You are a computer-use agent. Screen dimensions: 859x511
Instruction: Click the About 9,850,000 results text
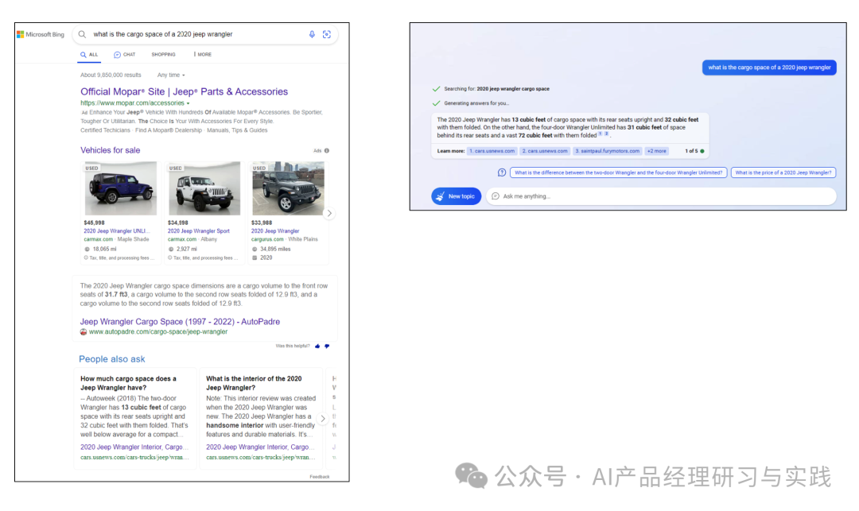pyautogui.click(x=111, y=75)
